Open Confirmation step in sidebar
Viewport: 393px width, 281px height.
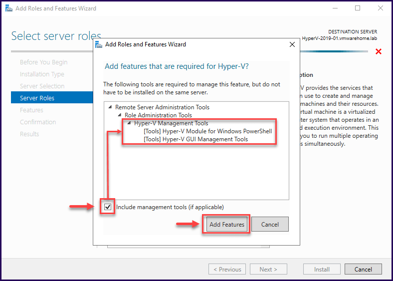tap(38, 122)
